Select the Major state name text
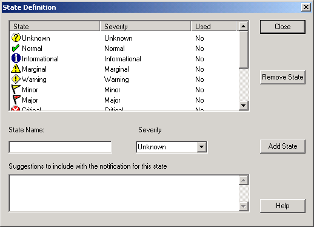Viewport: 314px width, 227px height. tap(30, 100)
